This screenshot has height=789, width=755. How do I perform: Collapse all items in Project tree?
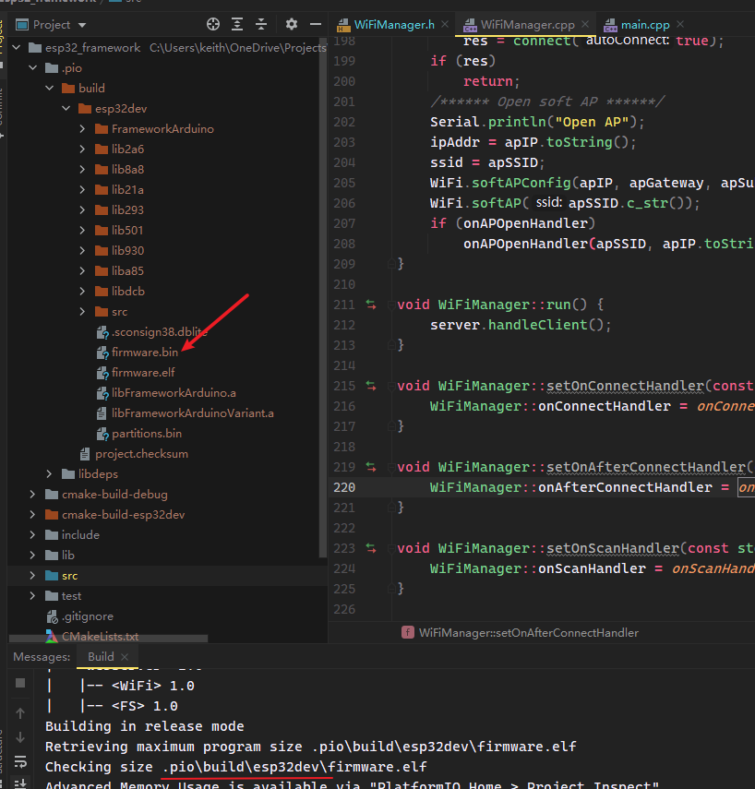tap(260, 24)
